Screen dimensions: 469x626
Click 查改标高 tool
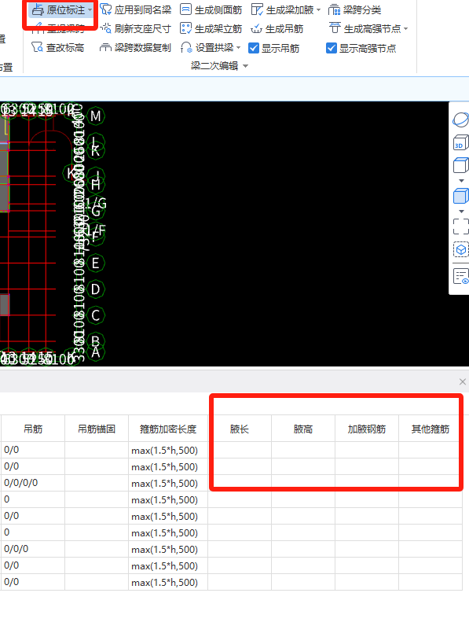coord(58,47)
